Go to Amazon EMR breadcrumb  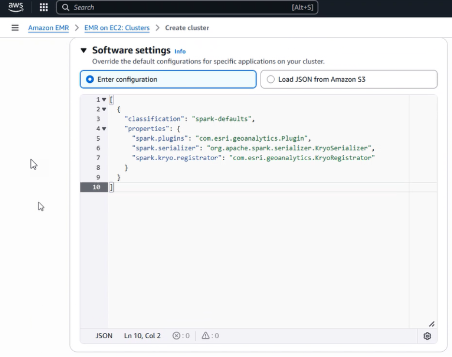click(48, 28)
